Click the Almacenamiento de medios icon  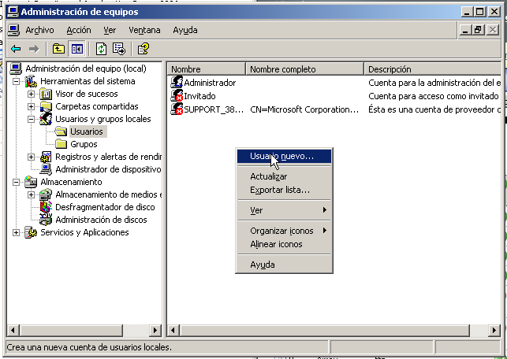pos(46,194)
